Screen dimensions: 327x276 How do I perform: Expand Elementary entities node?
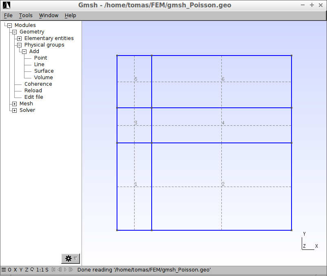20,38
